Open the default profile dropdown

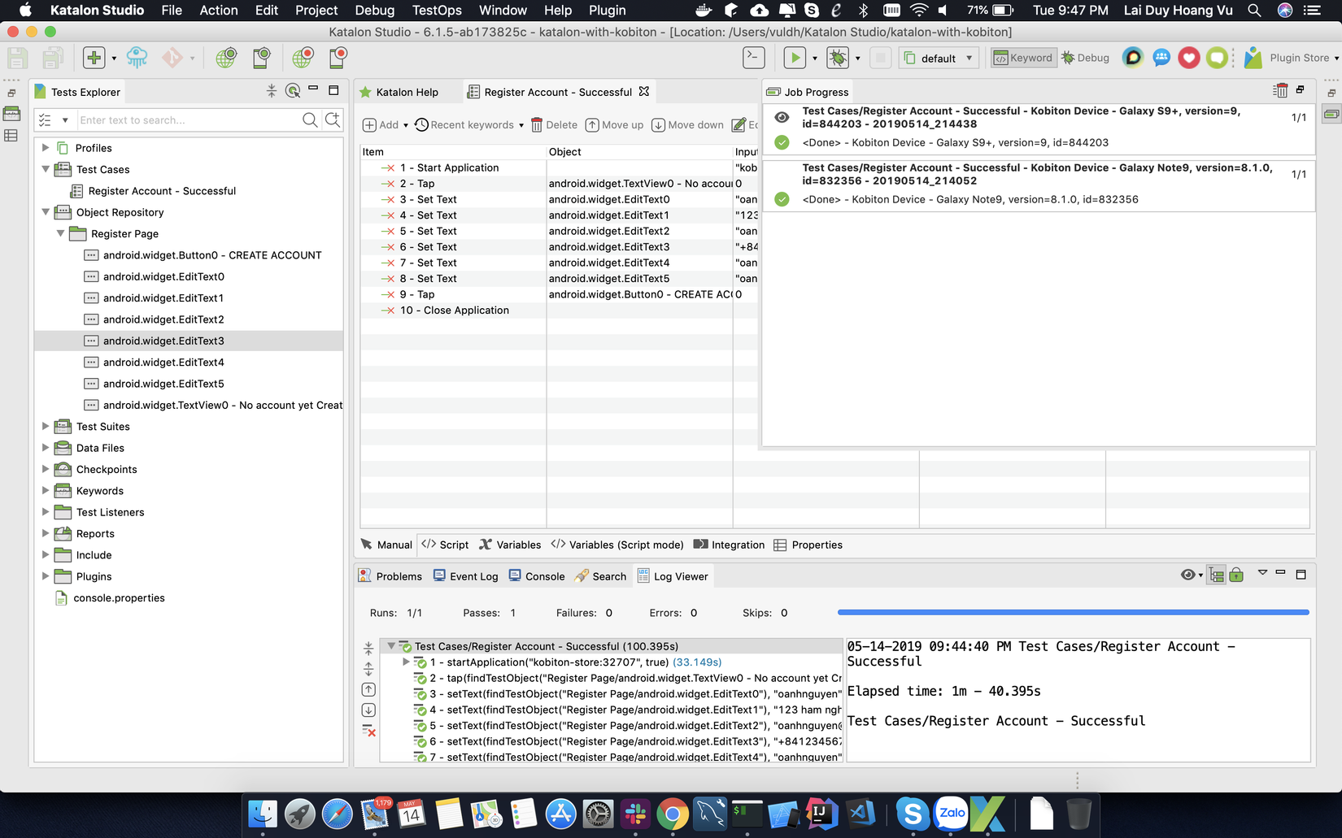939,59
